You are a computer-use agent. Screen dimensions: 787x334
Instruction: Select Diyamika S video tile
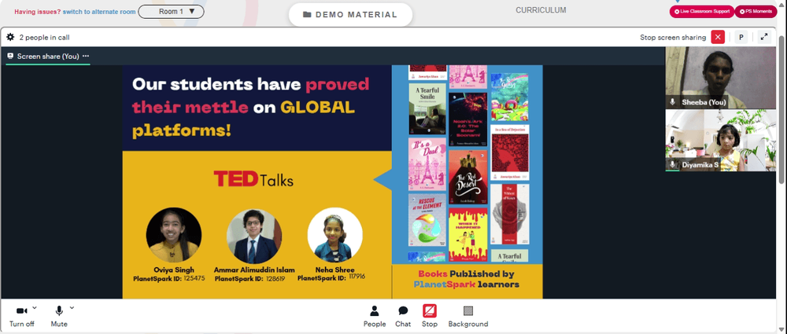pos(720,141)
